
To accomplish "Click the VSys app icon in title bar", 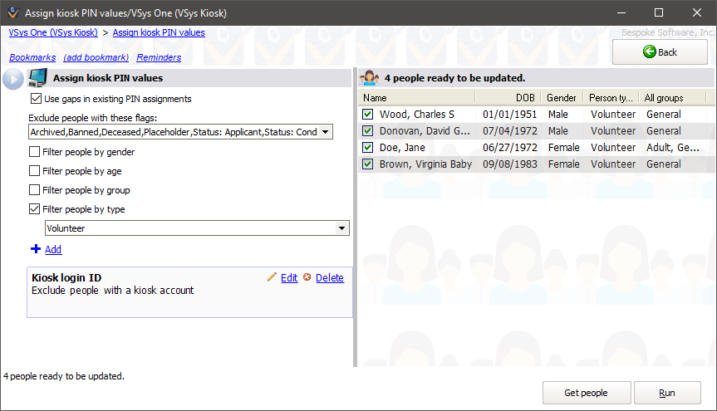I will (x=11, y=13).
